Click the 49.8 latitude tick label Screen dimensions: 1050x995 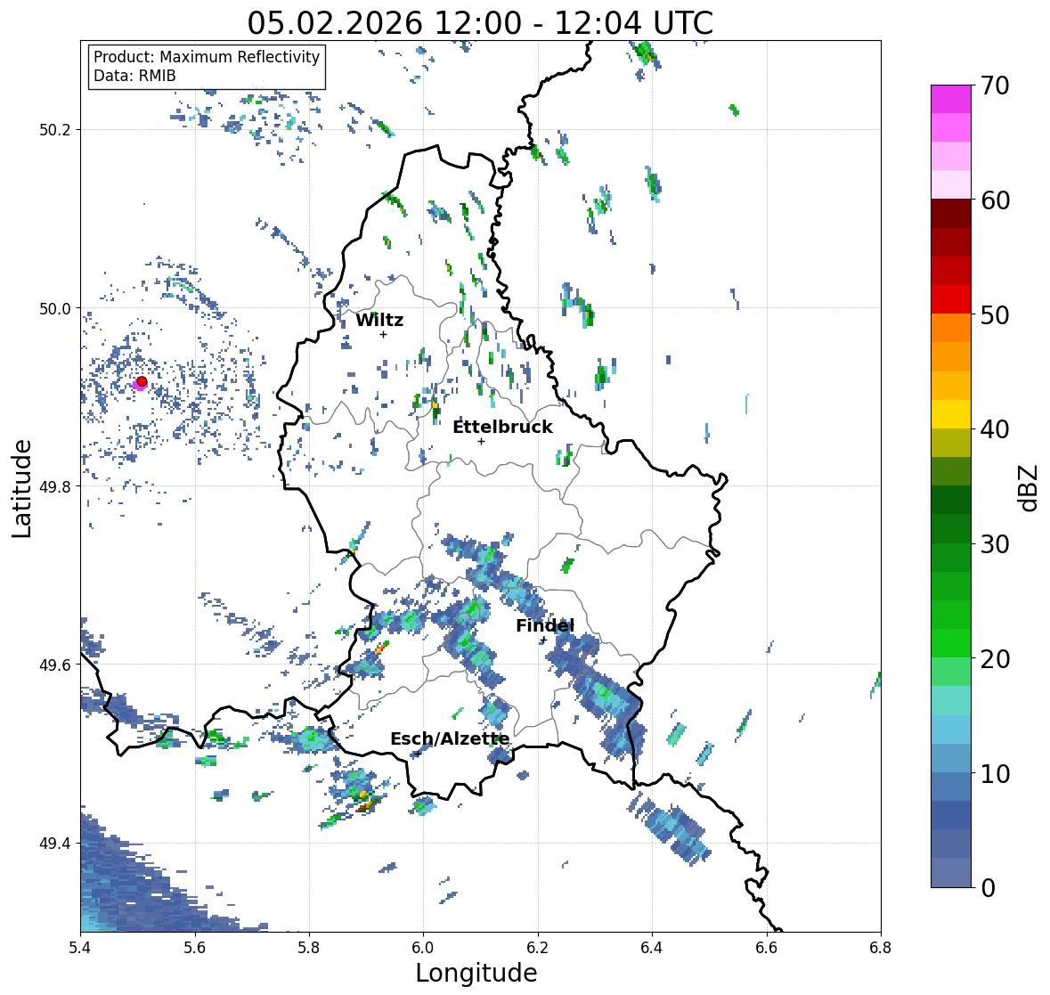point(55,486)
